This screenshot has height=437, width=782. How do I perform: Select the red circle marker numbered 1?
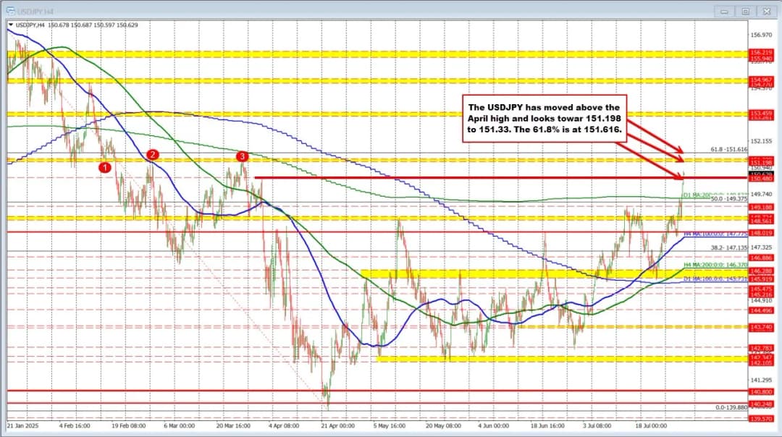[x=105, y=167]
